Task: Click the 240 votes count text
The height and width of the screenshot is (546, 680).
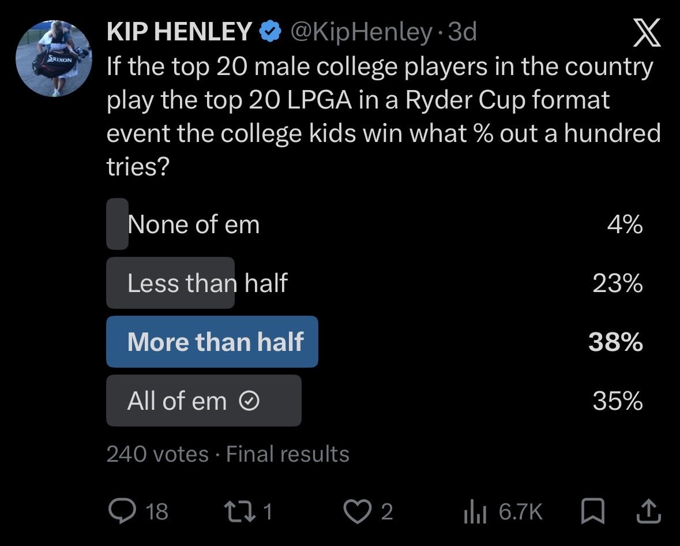Action: point(157,454)
